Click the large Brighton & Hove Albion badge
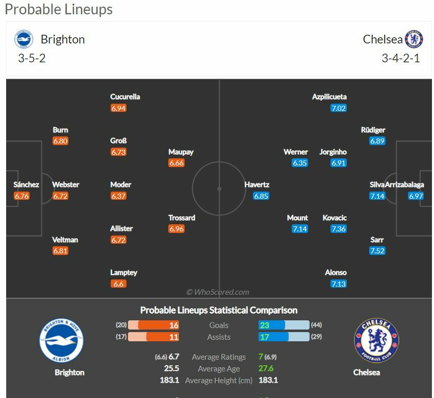The width and height of the screenshot is (434, 398). pyautogui.click(x=61, y=341)
